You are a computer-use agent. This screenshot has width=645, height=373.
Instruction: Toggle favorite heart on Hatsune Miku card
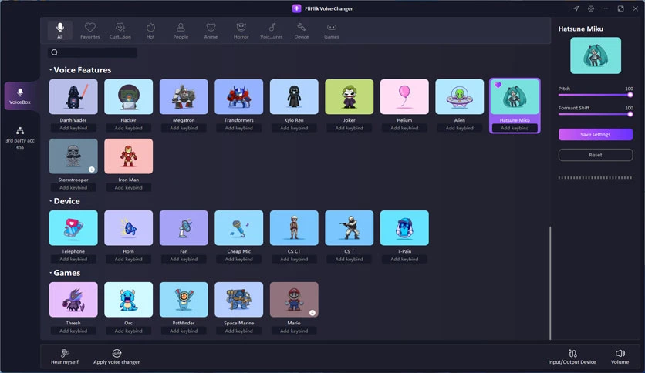(x=498, y=85)
